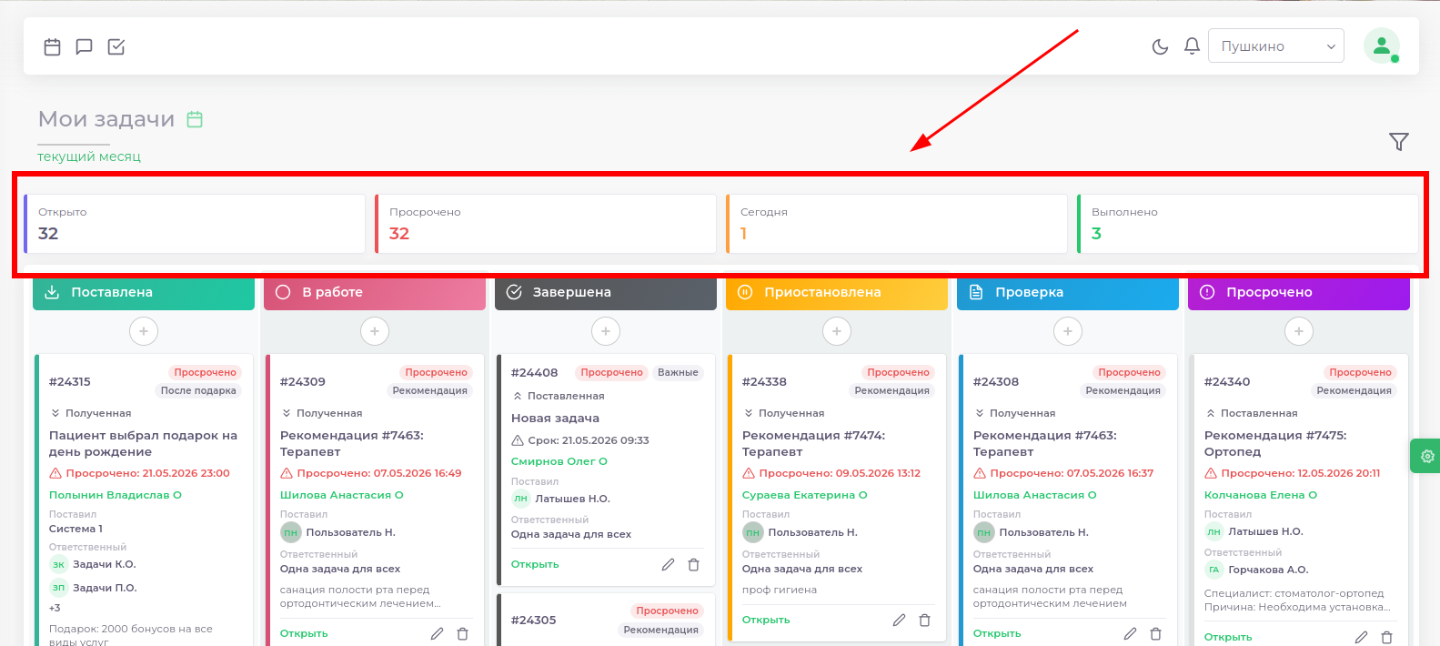Open the calendar icon in top bar
Viewport: 1440px width, 646px height.
tap(53, 46)
